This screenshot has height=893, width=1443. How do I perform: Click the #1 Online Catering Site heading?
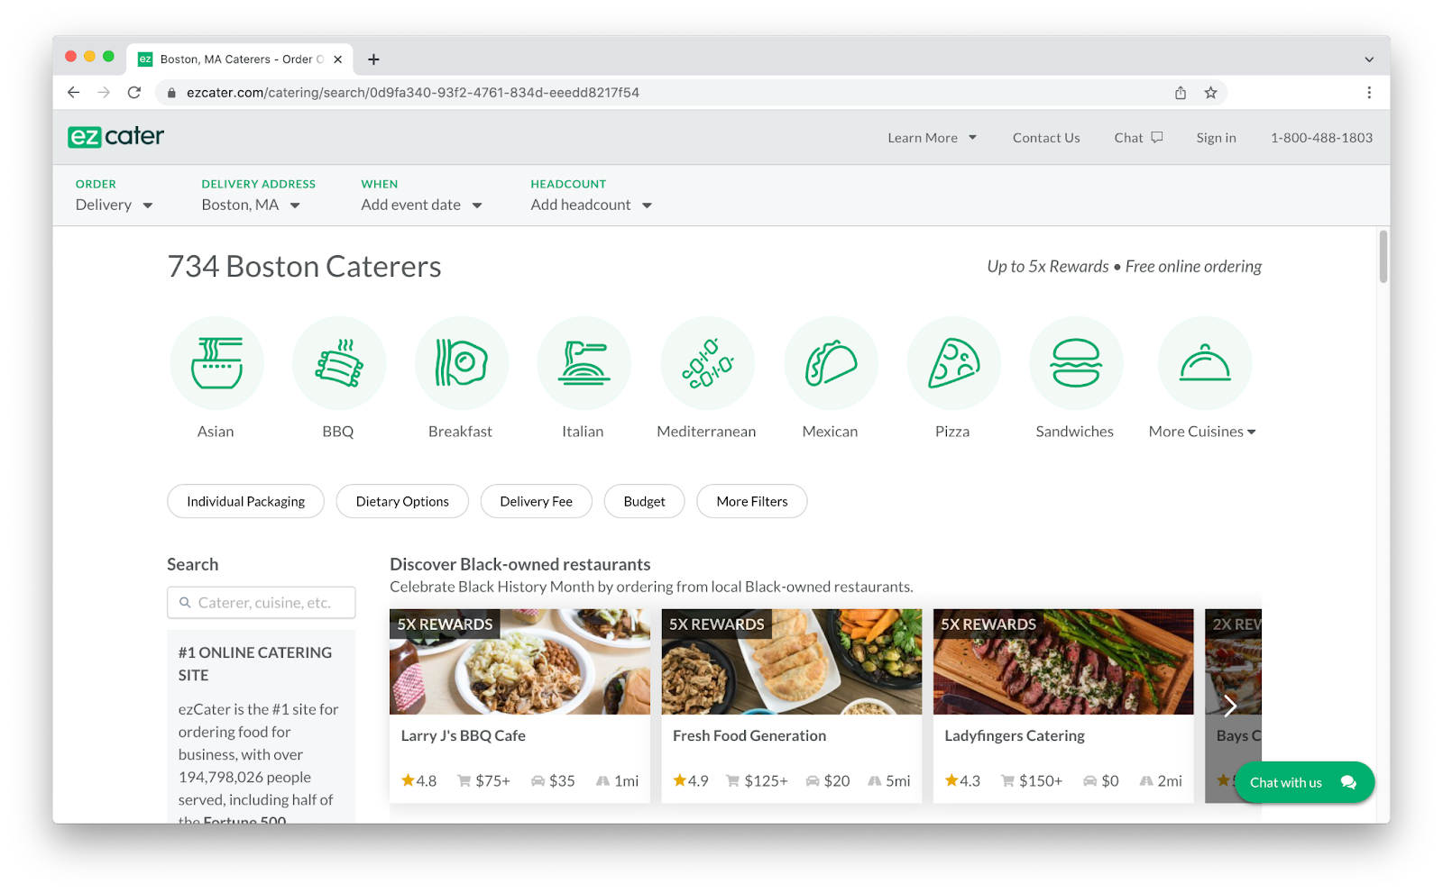[255, 663]
